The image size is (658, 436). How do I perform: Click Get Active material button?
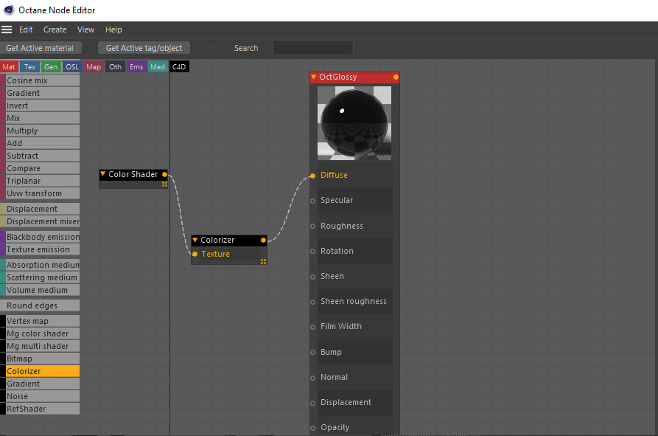pos(41,48)
